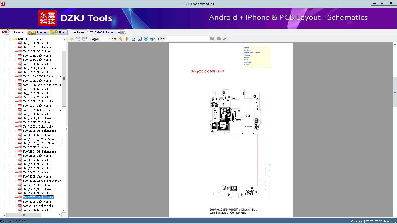This screenshot has height=224, width=397.
Task: Open SM-J320N Schematic
Action: (37, 193)
